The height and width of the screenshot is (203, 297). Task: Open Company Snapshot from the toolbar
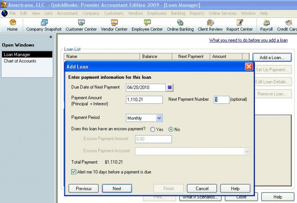[x=44, y=25]
